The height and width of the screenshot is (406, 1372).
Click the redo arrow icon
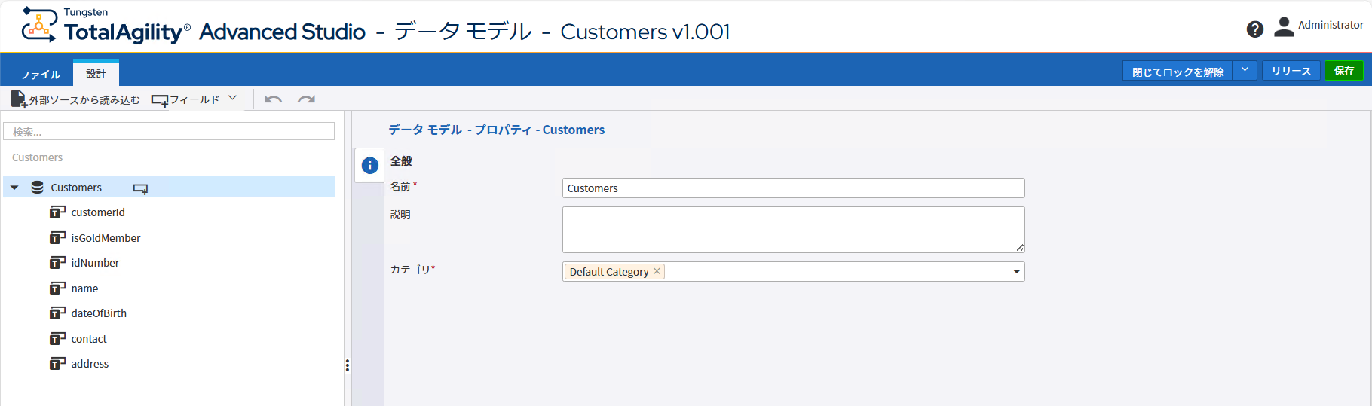pos(306,99)
